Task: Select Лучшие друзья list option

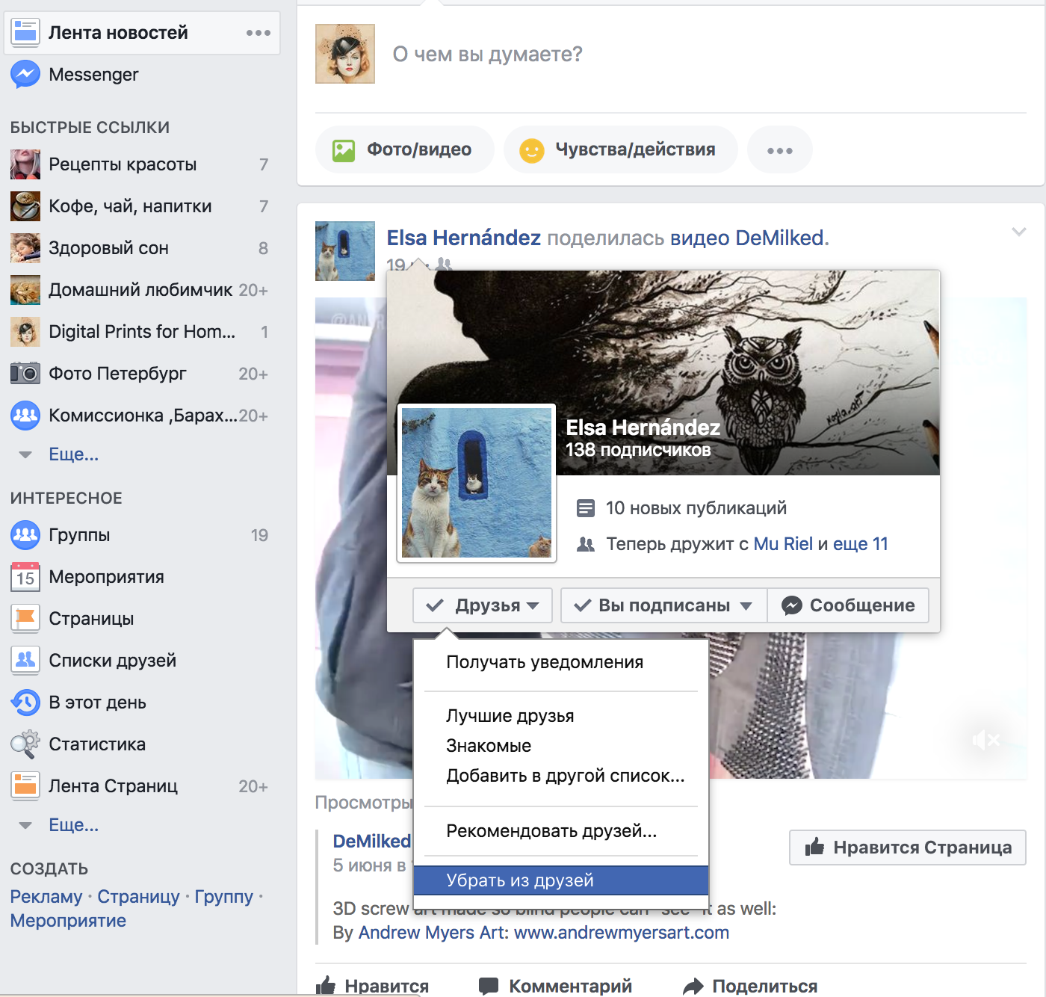Action: click(x=560, y=716)
